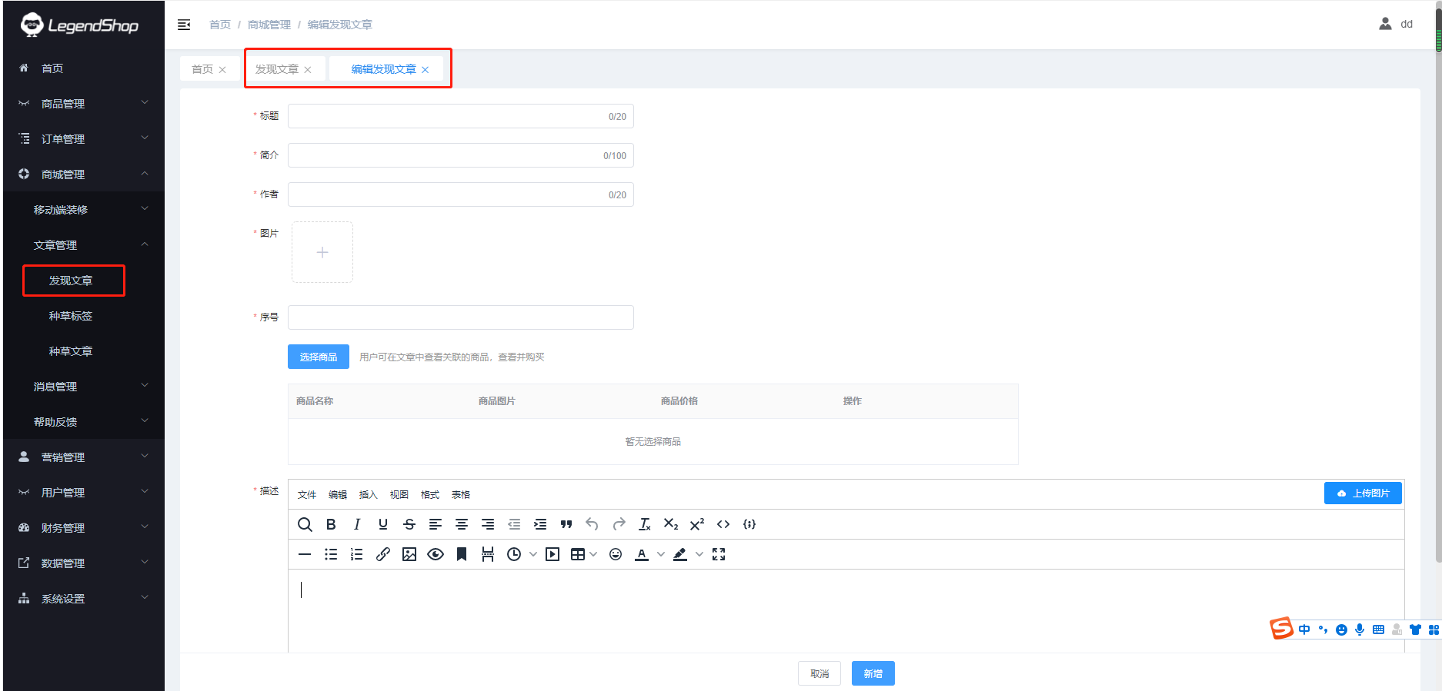Toggle italic formatting in the editor
1442x691 pixels.
[x=357, y=524]
